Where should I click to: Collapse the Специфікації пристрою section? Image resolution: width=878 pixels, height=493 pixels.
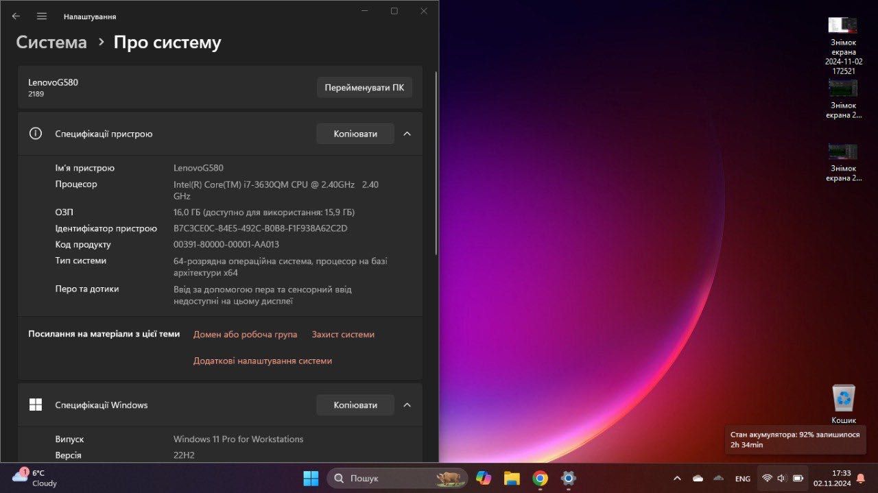pyautogui.click(x=407, y=134)
